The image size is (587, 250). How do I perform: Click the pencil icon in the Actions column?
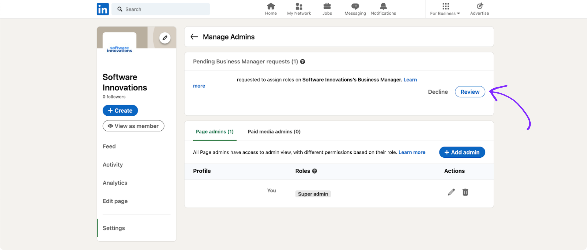pos(451,192)
